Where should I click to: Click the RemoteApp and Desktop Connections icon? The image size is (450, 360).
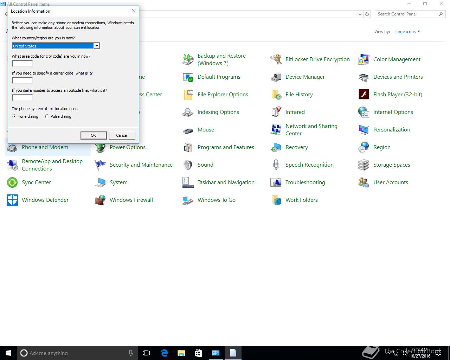pyautogui.click(x=12, y=165)
